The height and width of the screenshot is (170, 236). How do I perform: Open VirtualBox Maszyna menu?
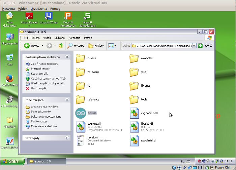(x=8, y=9)
